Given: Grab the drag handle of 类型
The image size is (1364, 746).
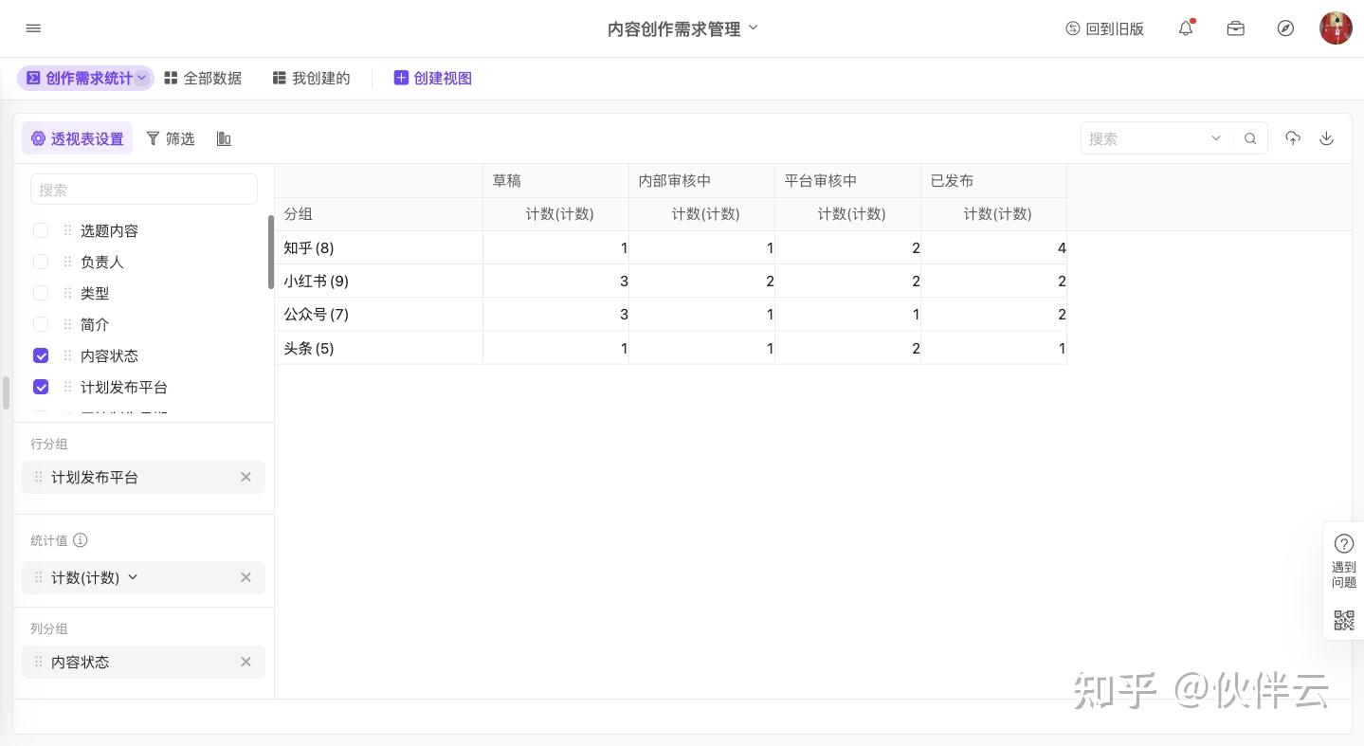Looking at the screenshot, I should [x=67, y=293].
